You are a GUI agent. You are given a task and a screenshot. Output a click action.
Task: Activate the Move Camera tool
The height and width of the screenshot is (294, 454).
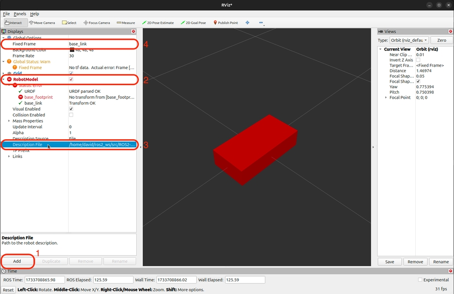coord(42,23)
